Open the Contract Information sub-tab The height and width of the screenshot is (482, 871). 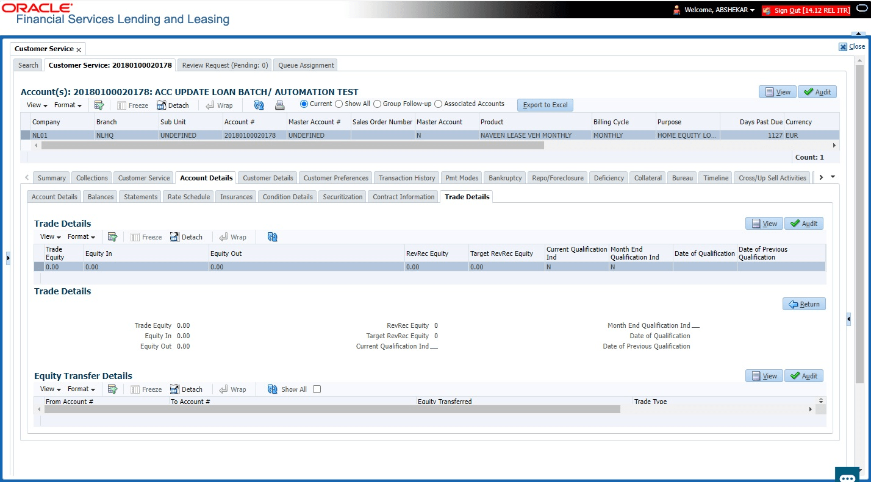coord(404,197)
